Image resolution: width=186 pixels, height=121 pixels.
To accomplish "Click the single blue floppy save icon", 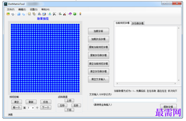I will click(x=19, y=14).
